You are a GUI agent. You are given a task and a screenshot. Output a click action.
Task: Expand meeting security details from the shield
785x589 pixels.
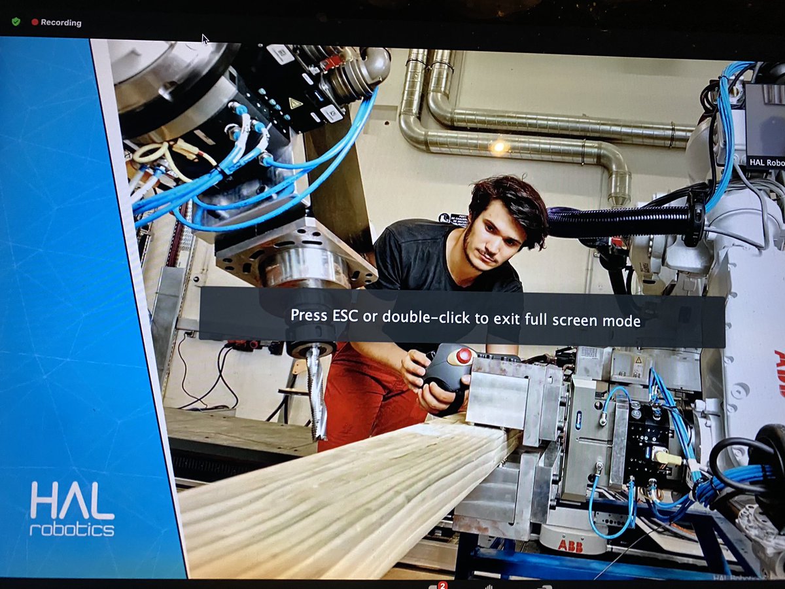(14, 22)
